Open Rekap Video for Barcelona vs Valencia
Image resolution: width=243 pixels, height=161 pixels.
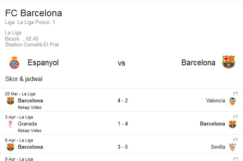(x=30, y=107)
